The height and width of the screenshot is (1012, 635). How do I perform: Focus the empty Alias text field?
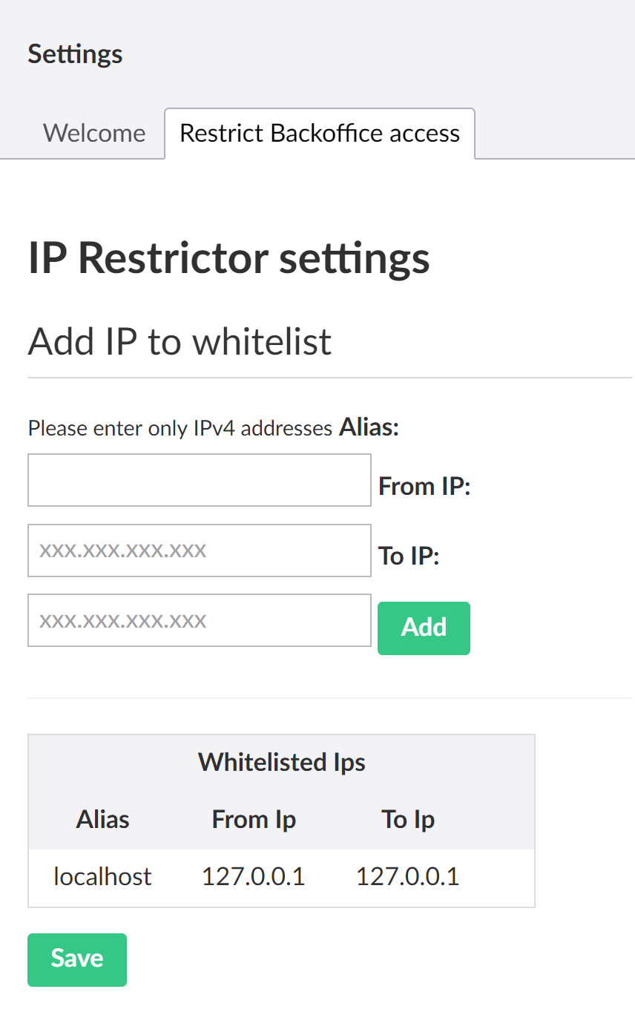200,480
